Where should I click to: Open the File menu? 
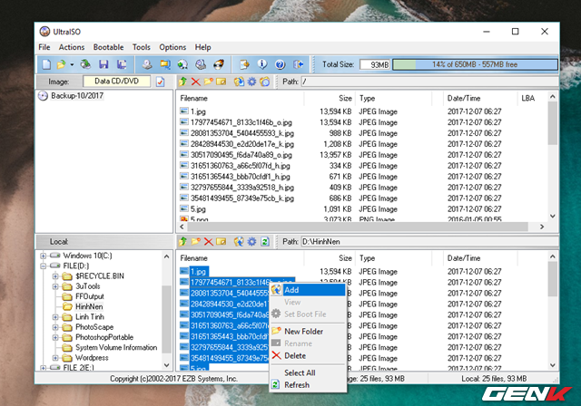click(44, 47)
